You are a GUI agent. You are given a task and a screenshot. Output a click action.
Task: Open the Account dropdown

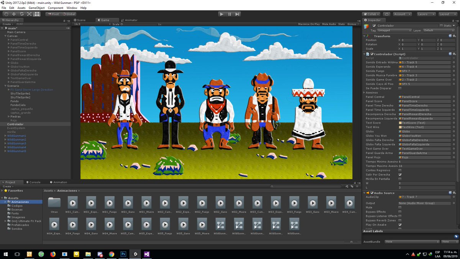pos(402,14)
